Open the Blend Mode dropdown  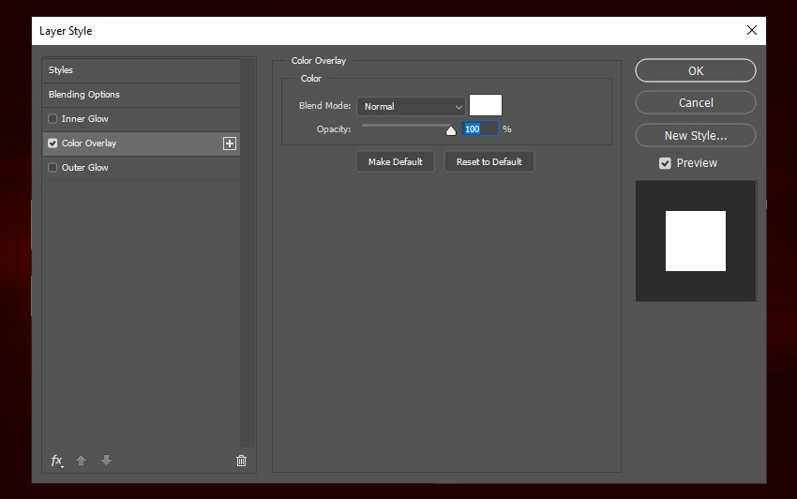coord(411,107)
